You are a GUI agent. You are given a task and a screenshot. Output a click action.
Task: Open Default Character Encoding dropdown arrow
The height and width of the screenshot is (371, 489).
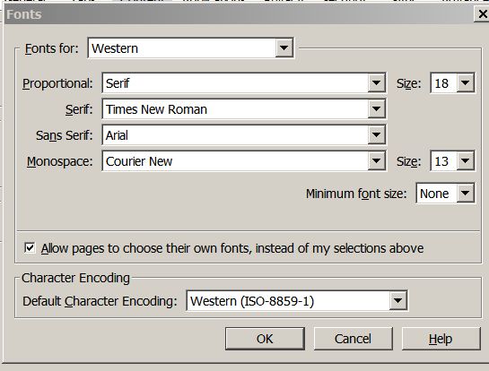point(397,300)
